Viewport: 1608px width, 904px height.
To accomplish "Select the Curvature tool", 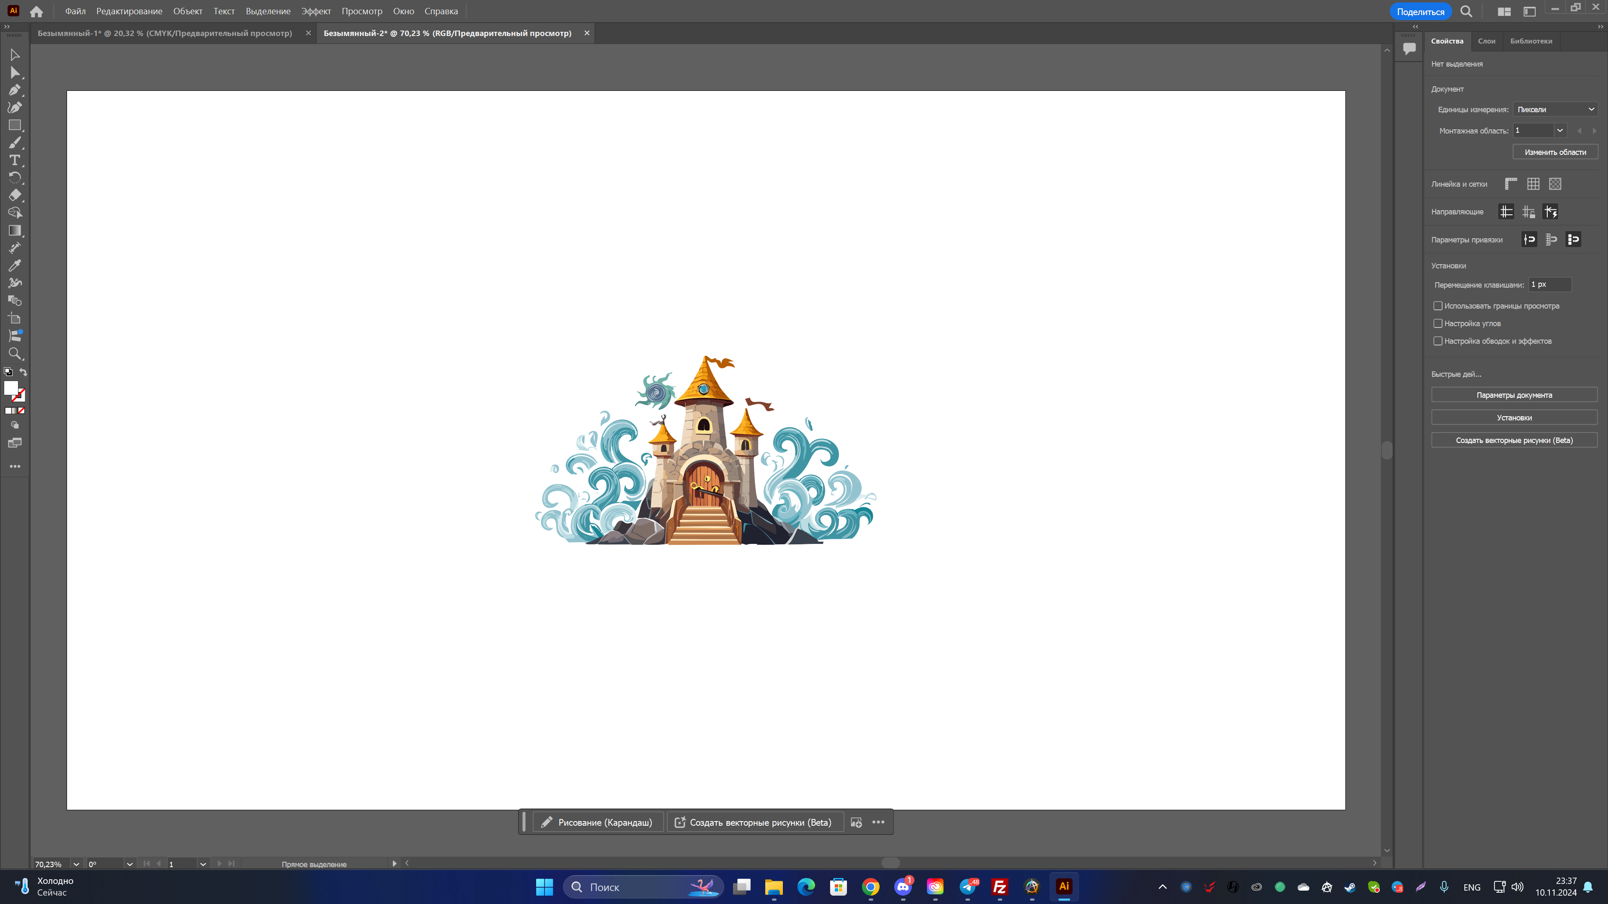I will pyautogui.click(x=15, y=107).
